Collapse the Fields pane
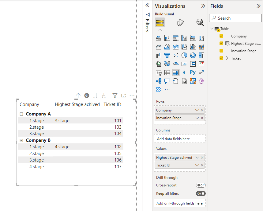The width and height of the screenshot is (263, 211). tap(258, 6)
